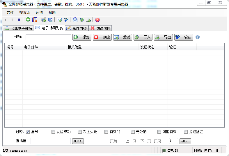Click the 导出 button
Screen dimensions: 229x156
[164, 37]
